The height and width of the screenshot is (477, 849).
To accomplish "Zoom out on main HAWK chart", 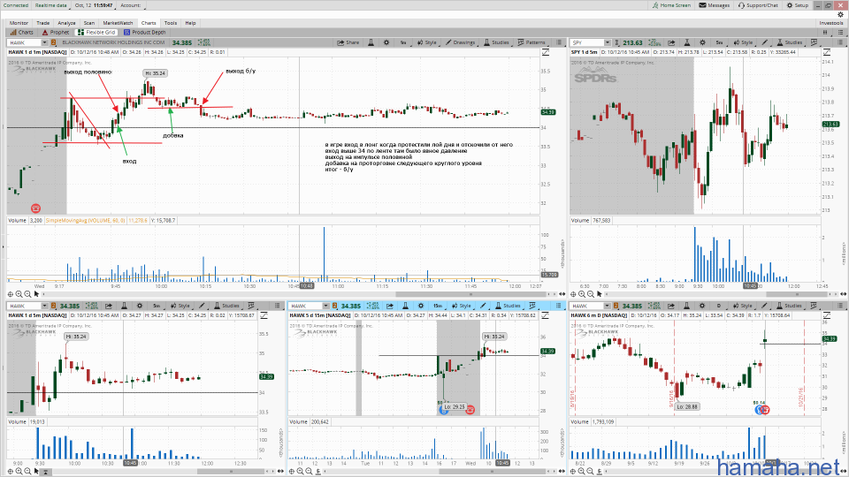I will point(27,294).
